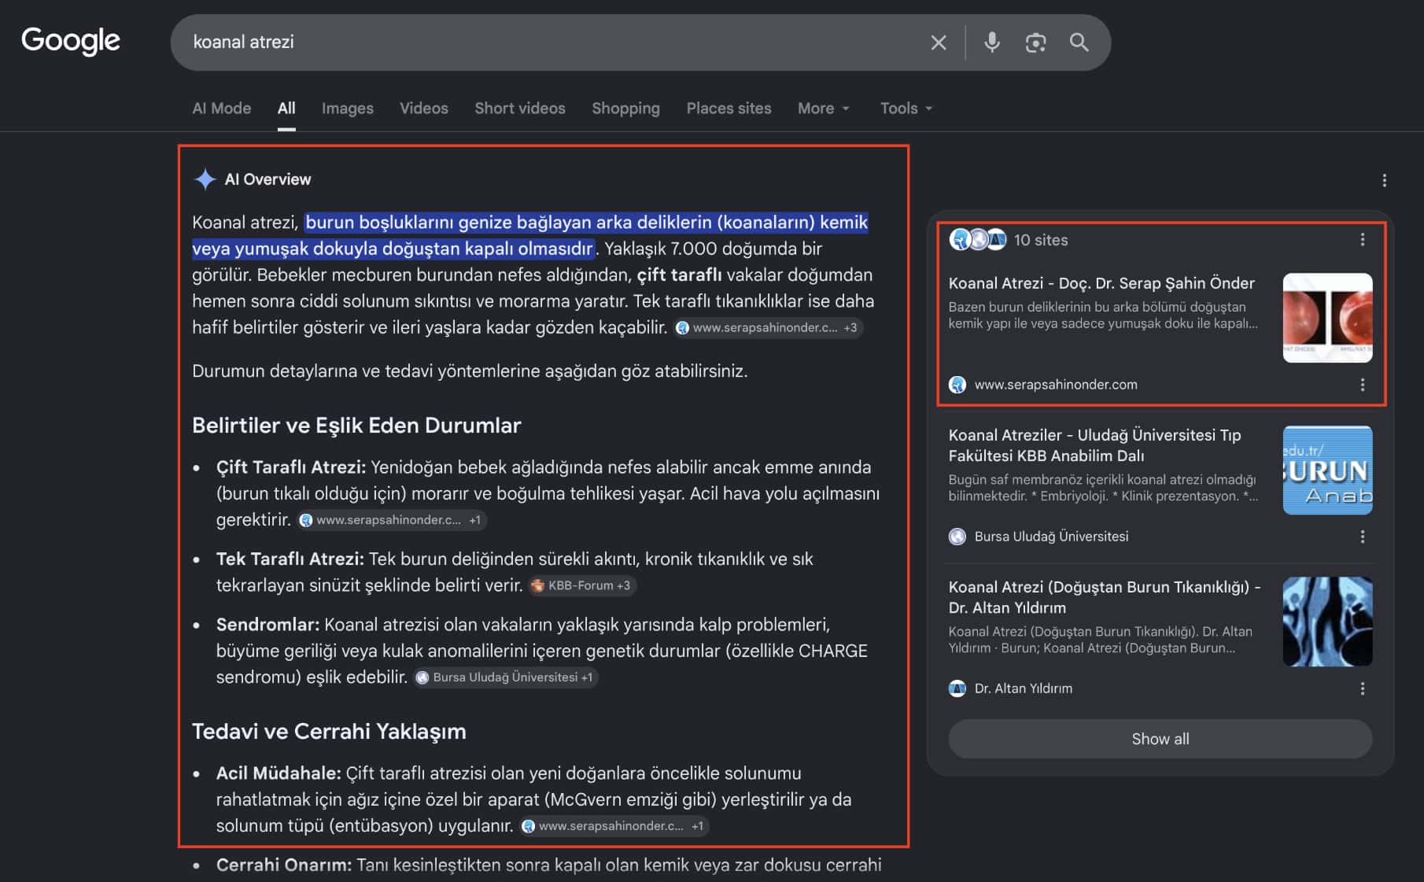Click the Cerrahi Onarım bullet label
The image size is (1424, 882).
click(284, 865)
